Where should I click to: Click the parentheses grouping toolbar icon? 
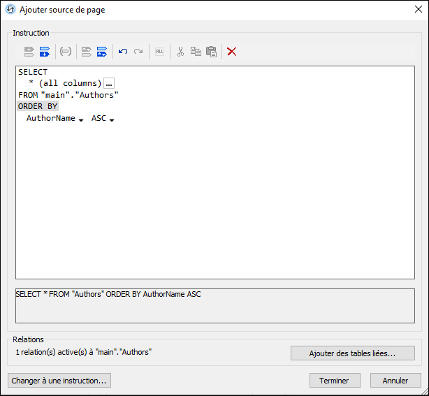[x=66, y=52]
